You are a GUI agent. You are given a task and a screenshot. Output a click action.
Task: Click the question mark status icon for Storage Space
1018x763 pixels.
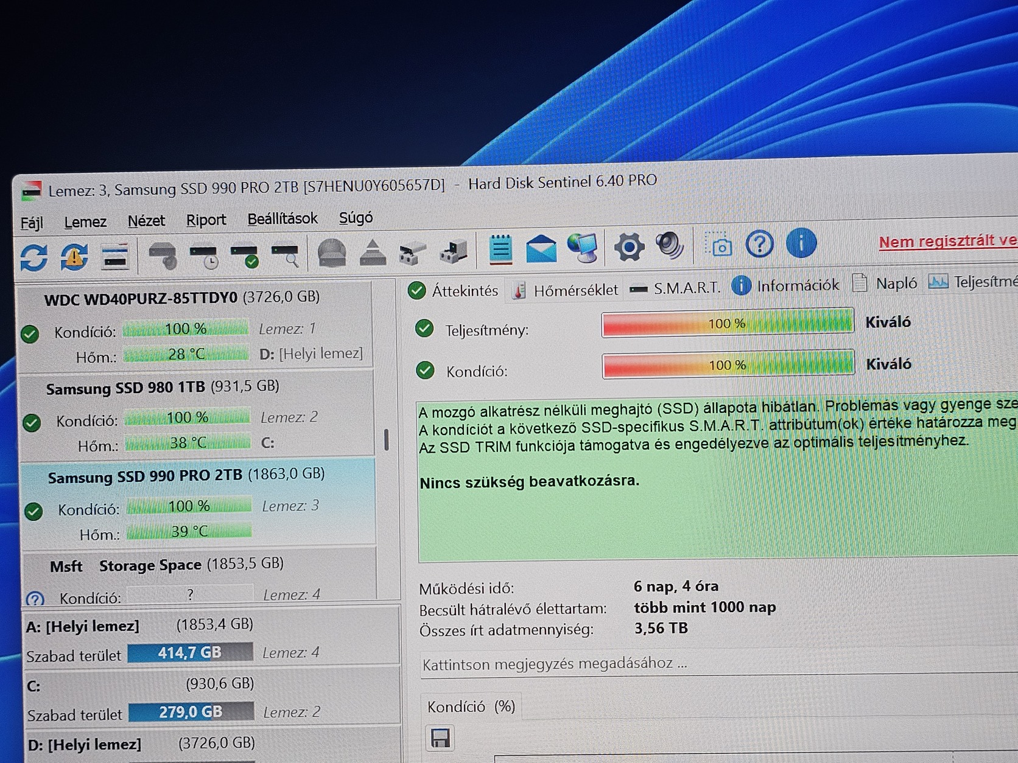[x=35, y=599]
